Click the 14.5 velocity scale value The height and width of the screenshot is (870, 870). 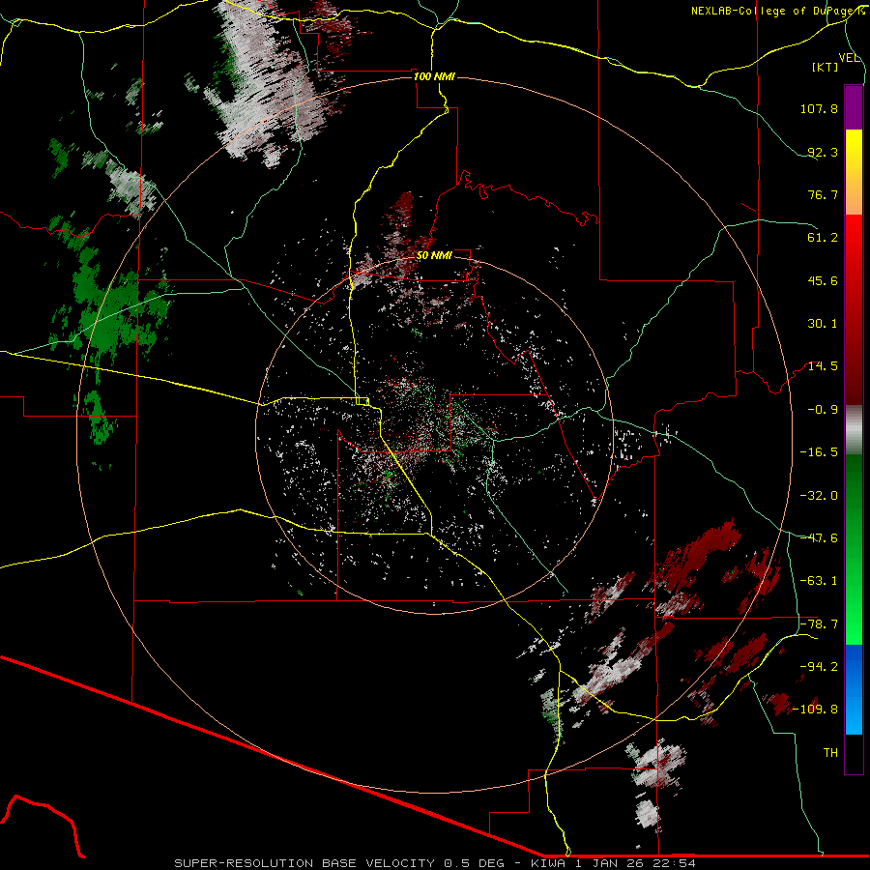(823, 366)
